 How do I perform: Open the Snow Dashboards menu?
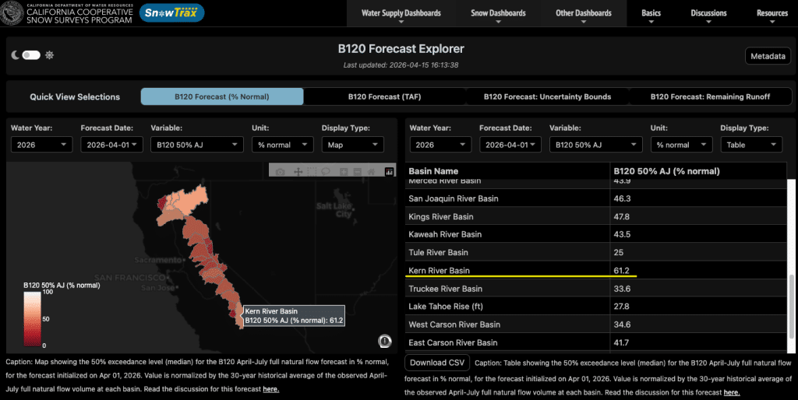coord(498,13)
